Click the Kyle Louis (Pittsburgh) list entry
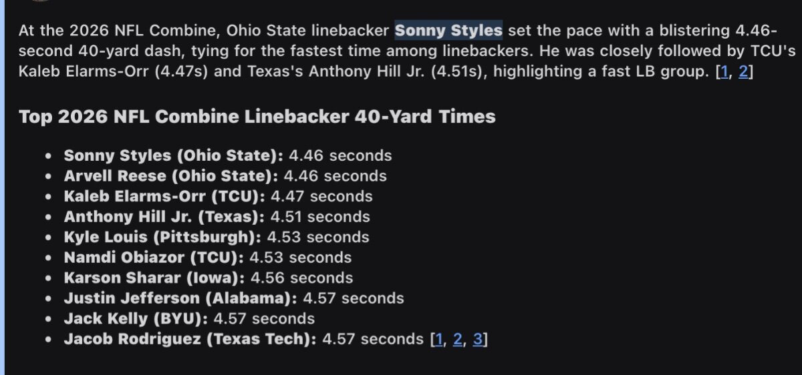This screenshot has height=375, width=802. point(216,237)
